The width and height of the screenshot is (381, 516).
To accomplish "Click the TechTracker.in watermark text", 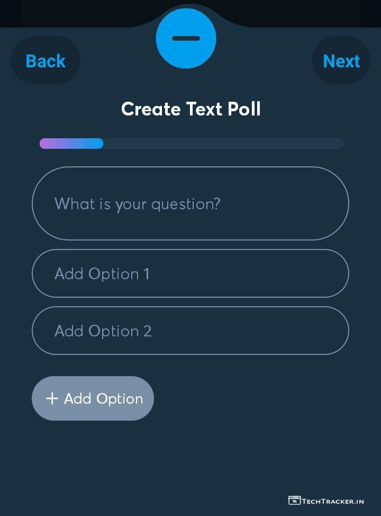I will point(333,501).
